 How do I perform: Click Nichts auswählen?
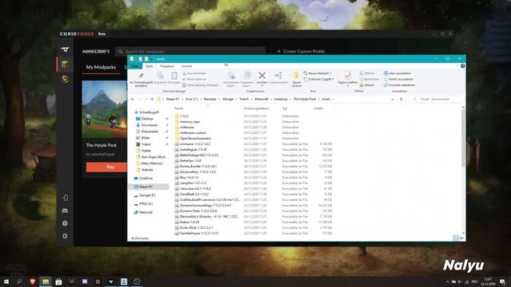point(398,79)
